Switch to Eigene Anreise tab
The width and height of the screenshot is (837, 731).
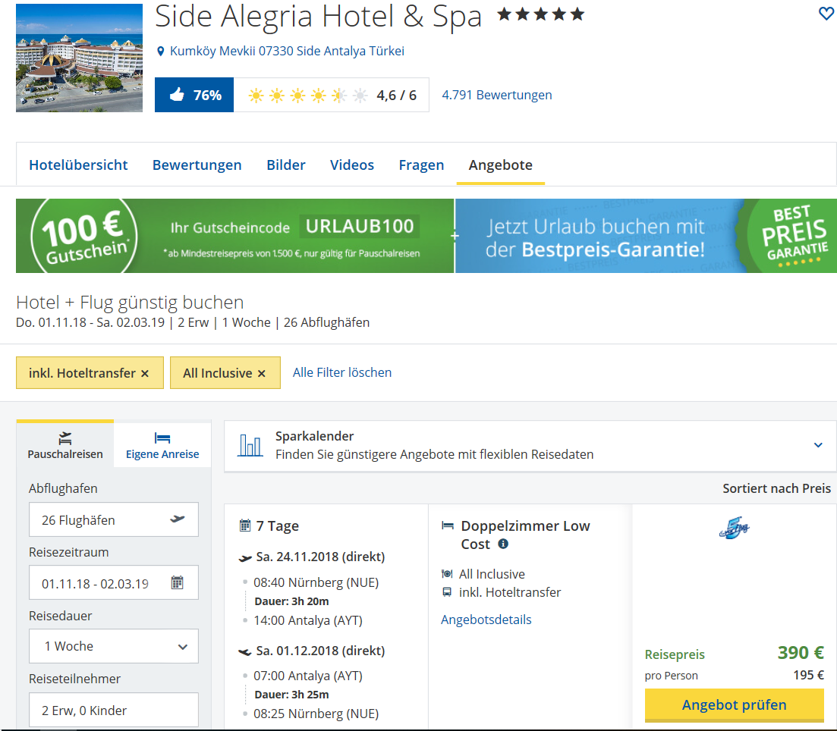tap(162, 446)
